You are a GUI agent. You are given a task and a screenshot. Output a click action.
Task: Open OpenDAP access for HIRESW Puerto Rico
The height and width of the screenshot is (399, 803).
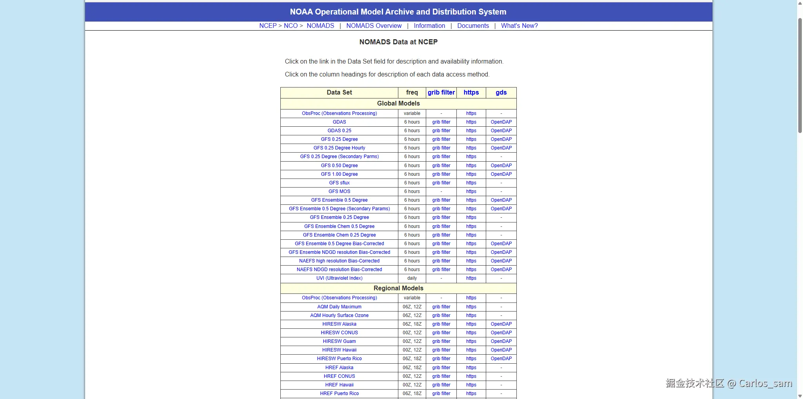[x=501, y=359]
